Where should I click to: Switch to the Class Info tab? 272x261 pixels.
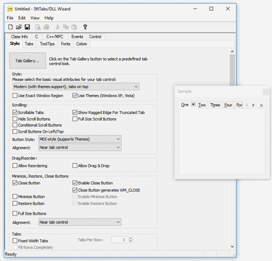(x=19, y=37)
